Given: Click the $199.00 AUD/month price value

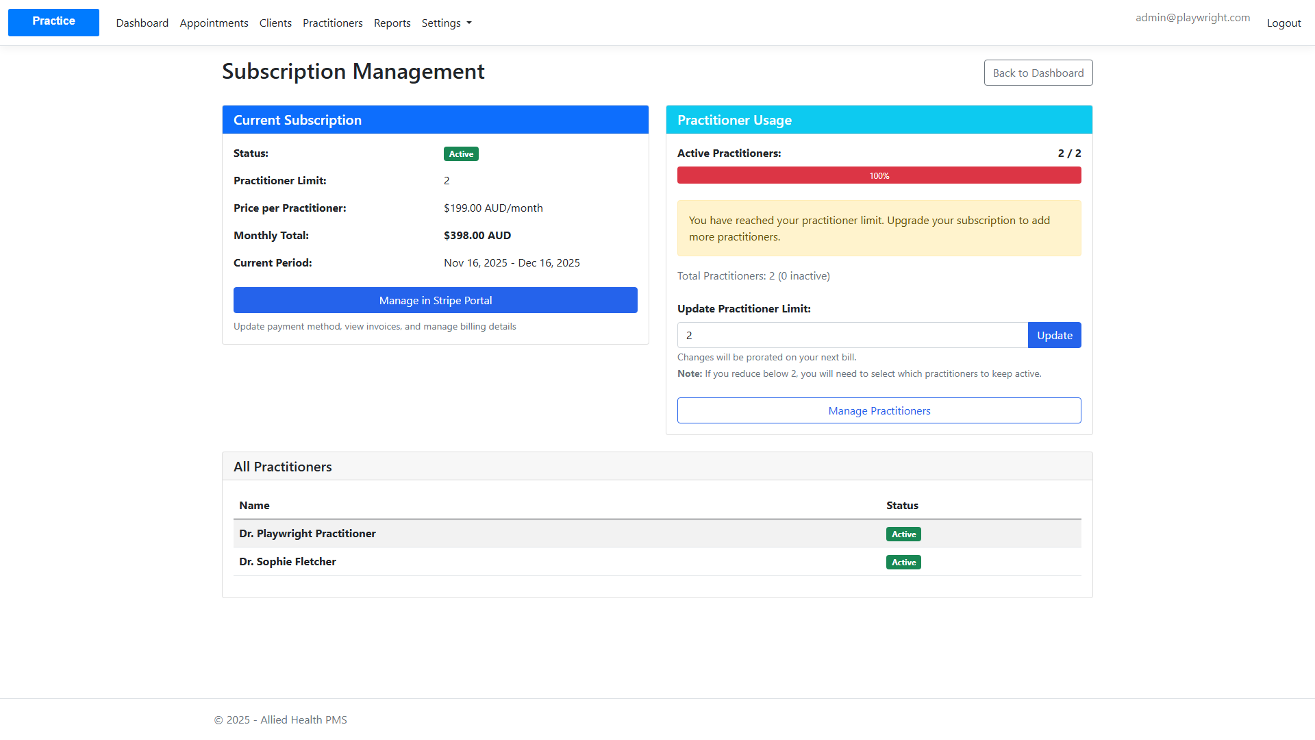Looking at the screenshot, I should pos(493,208).
